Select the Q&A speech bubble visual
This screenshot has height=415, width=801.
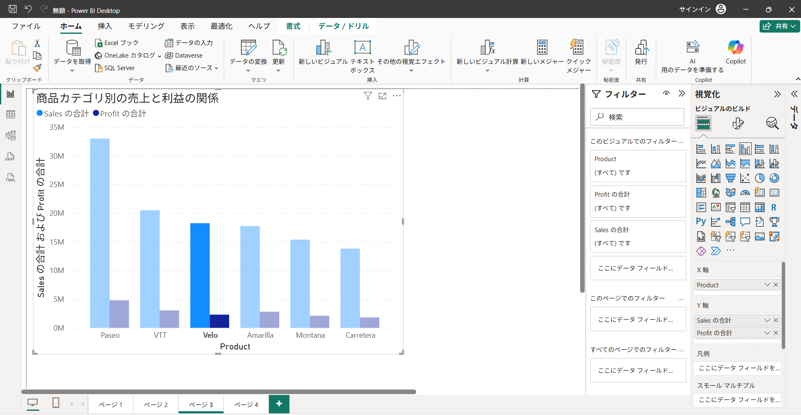click(x=745, y=222)
